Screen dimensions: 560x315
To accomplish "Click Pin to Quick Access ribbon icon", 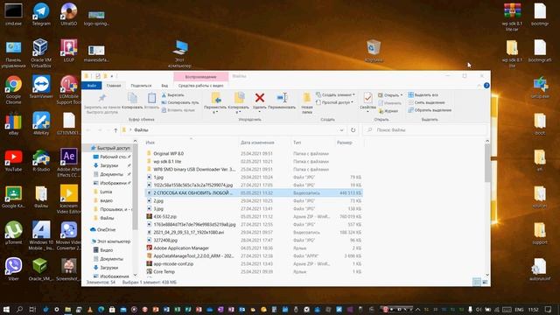I will click(x=102, y=98).
